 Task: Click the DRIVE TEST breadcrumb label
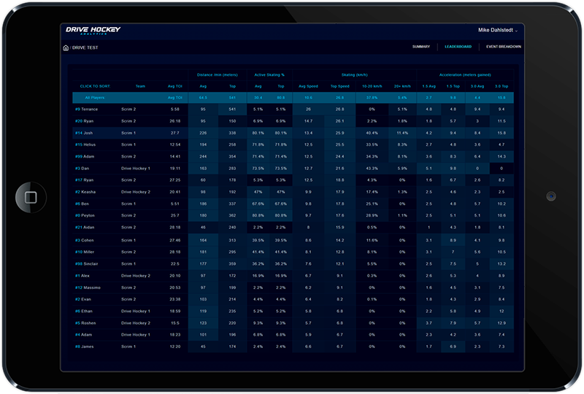tap(85, 47)
